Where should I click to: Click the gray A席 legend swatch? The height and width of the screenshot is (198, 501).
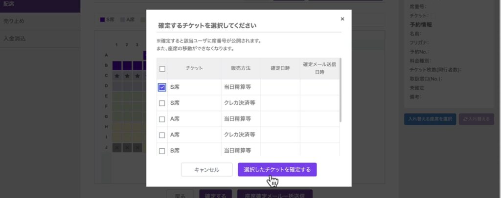pyautogui.click(x=123, y=20)
